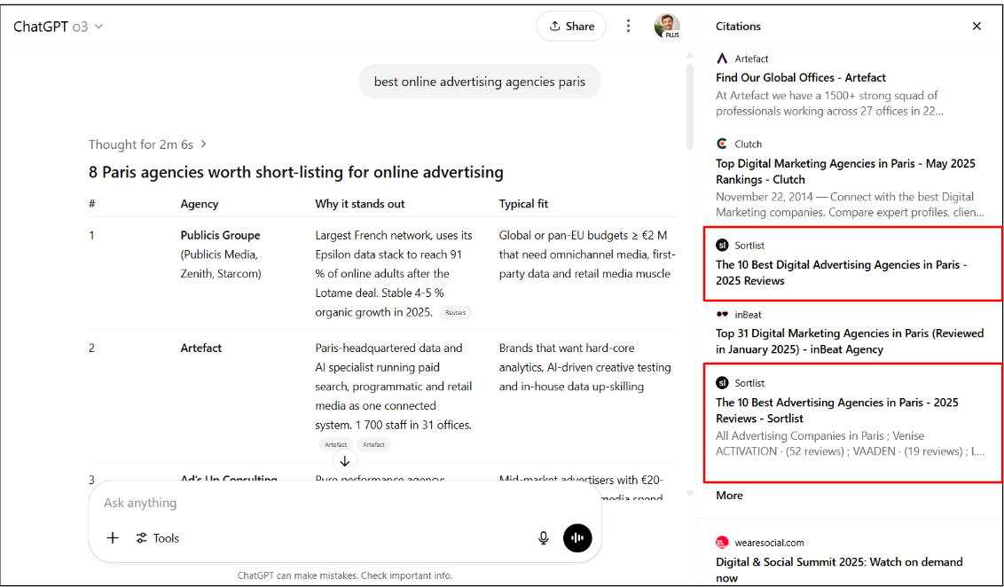Click the 'Typical fit' column header
The width and height of the screenshot is (1004, 587).
(x=524, y=204)
